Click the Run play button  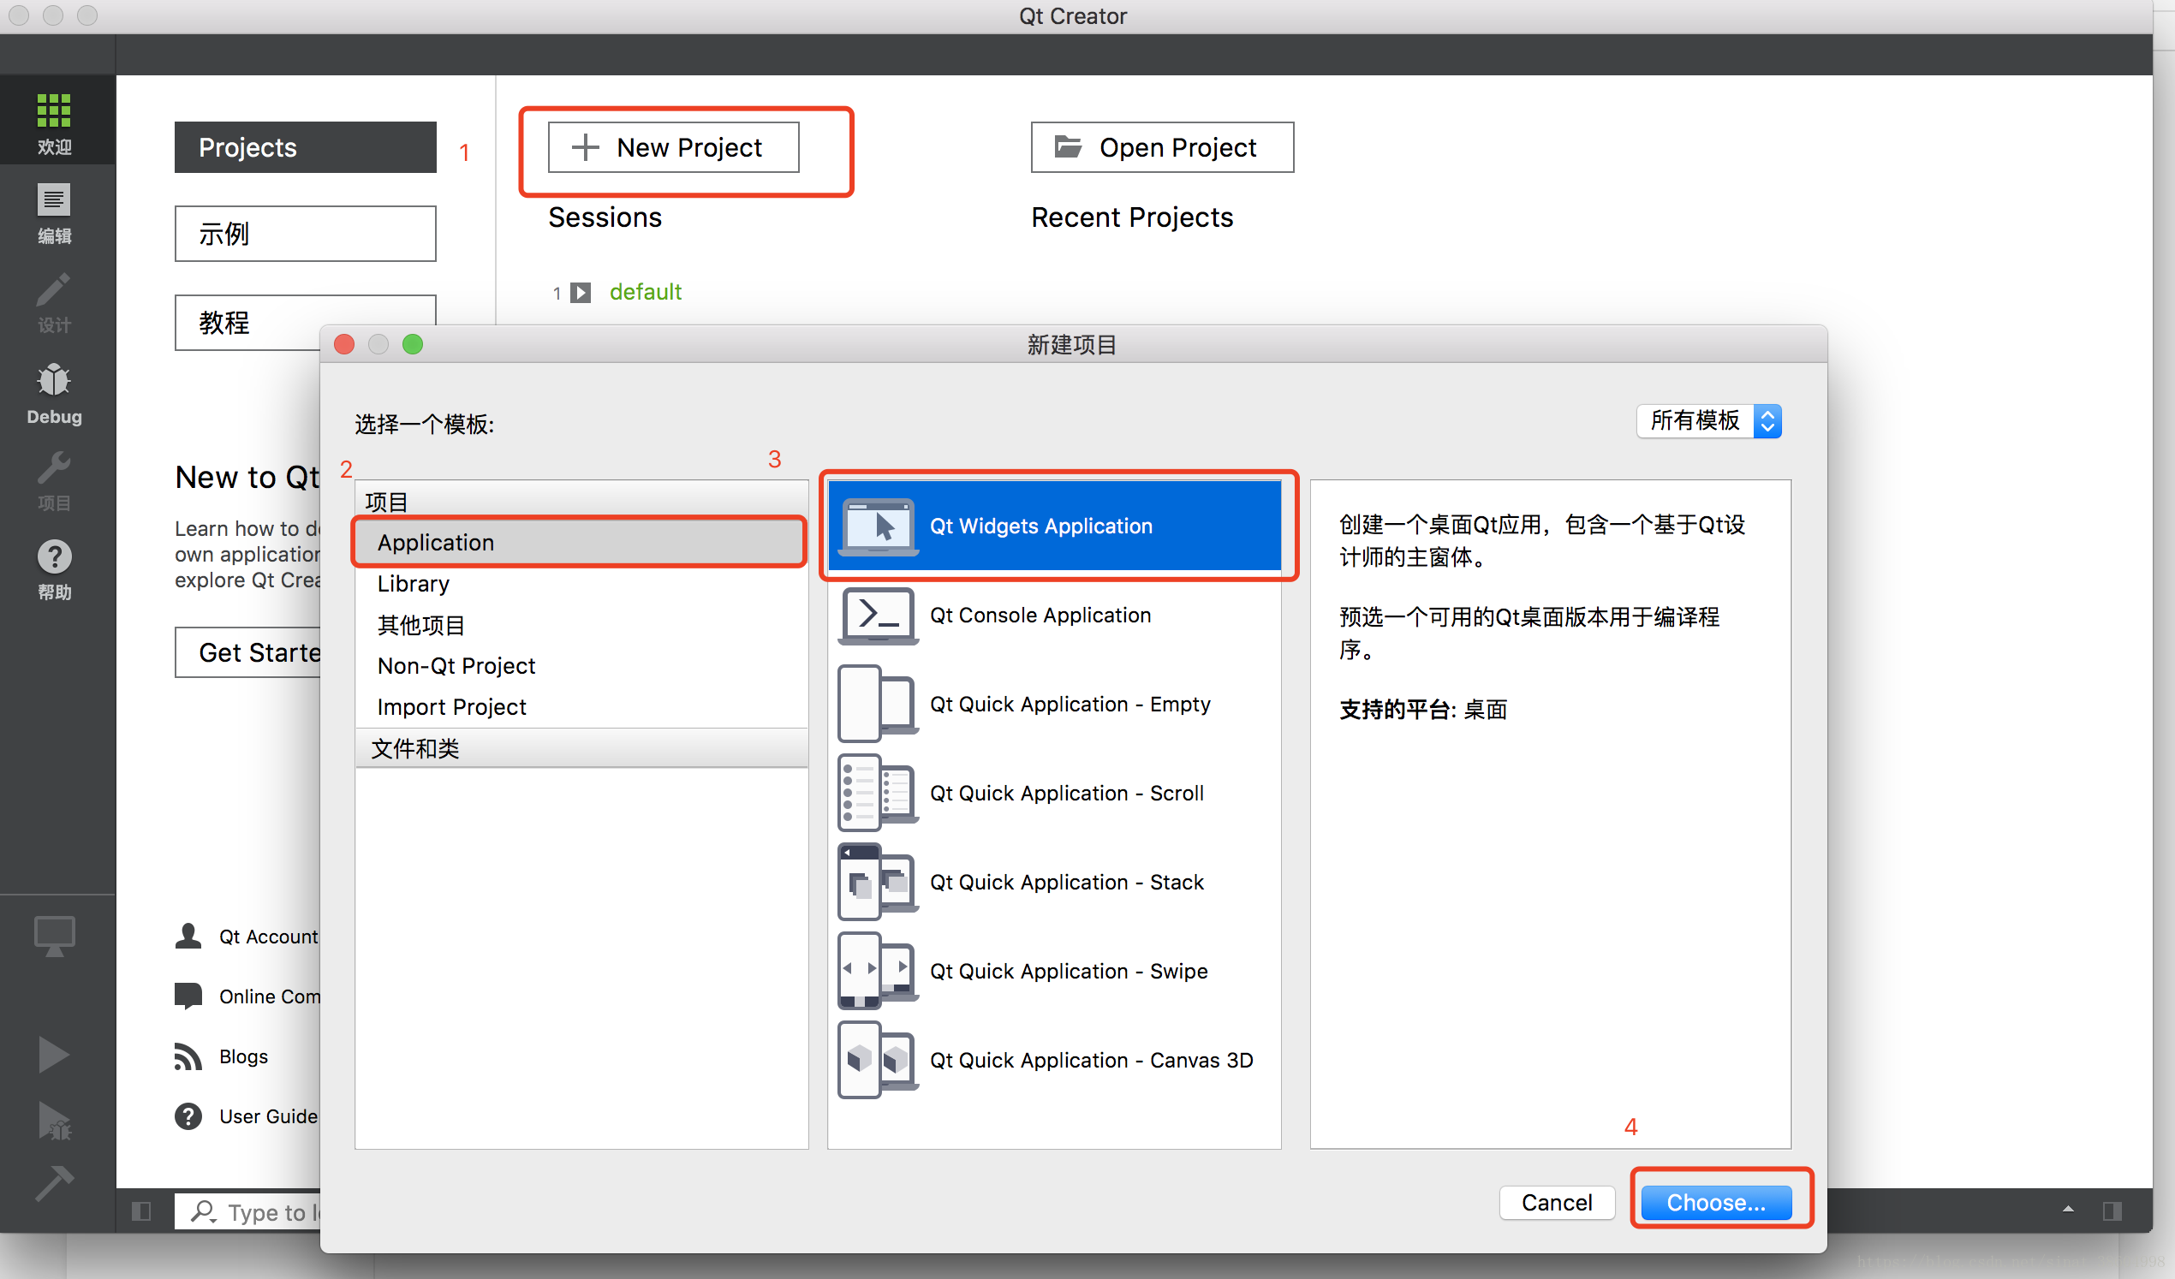point(53,1055)
